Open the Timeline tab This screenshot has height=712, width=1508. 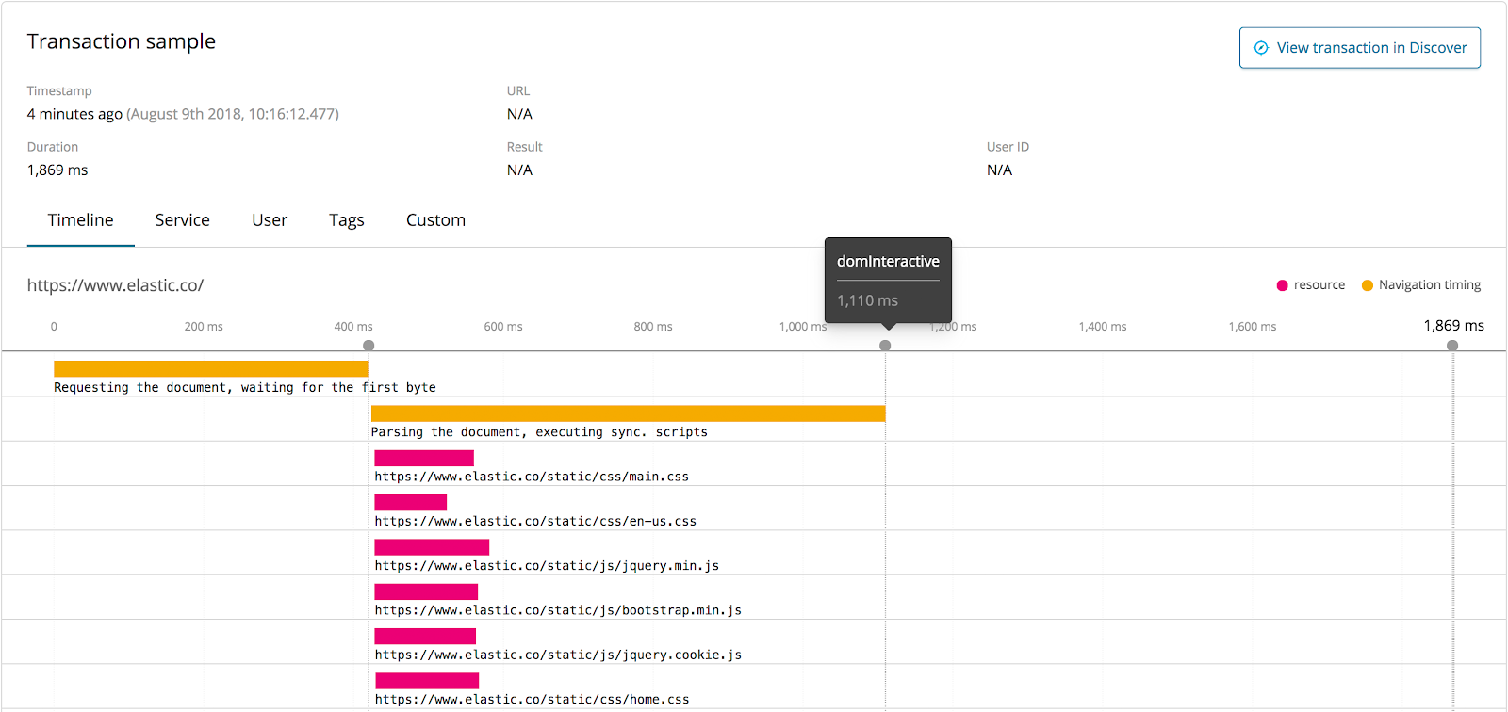(81, 220)
